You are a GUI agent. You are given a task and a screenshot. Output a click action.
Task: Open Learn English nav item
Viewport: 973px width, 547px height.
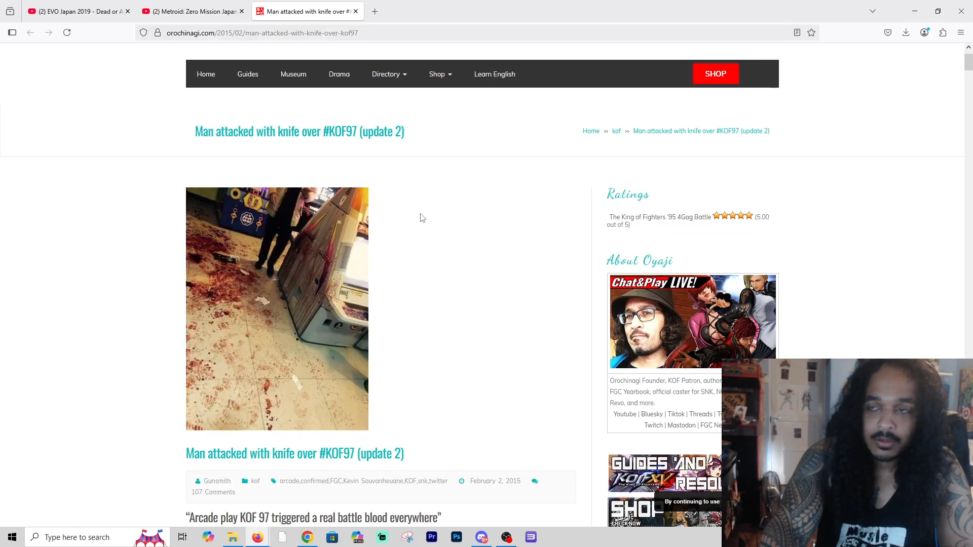495,74
